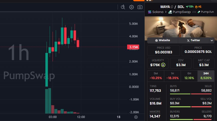Click the PumpSwap DEX link
Viewport: 217px width, 121px height.
pyautogui.click(x=181, y=12)
